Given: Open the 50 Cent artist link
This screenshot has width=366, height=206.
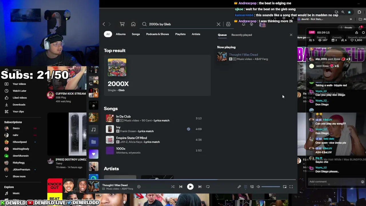Looking at the screenshot, I should click(x=146, y=120).
